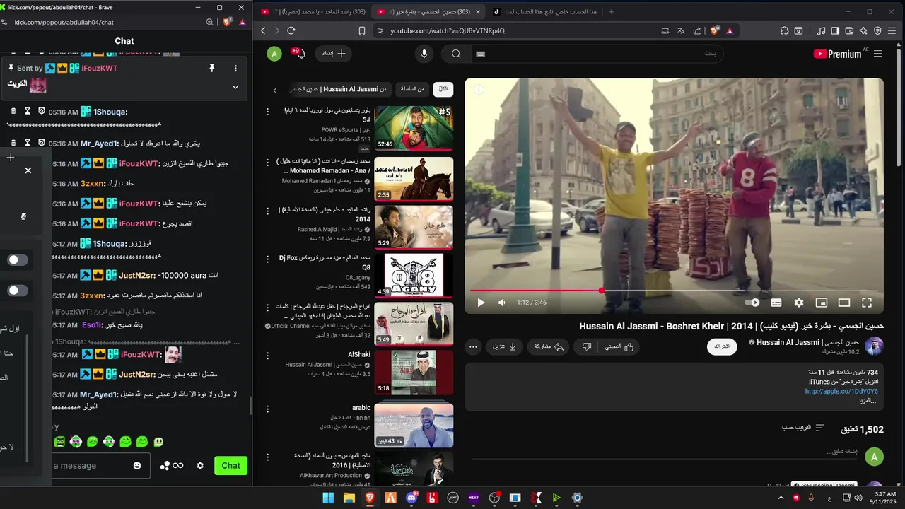Click the add comment field
Viewport: 905px width, 509px height.
click(x=665, y=452)
